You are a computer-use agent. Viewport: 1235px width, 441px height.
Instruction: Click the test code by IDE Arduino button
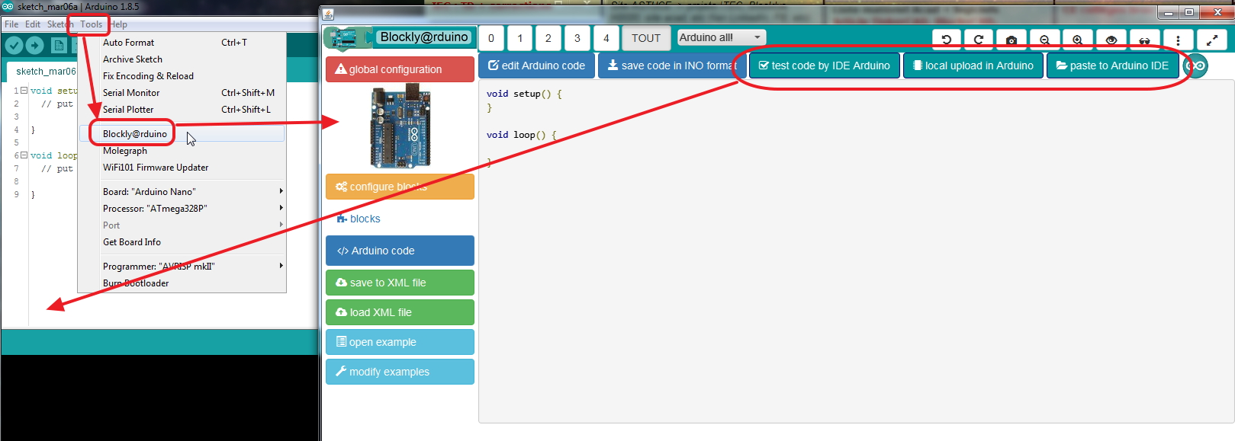pos(824,66)
